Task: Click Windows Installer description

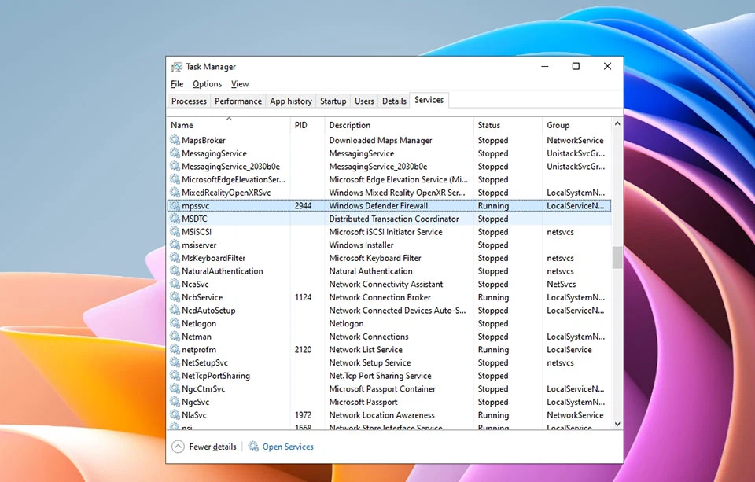Action: coord(361,245)
